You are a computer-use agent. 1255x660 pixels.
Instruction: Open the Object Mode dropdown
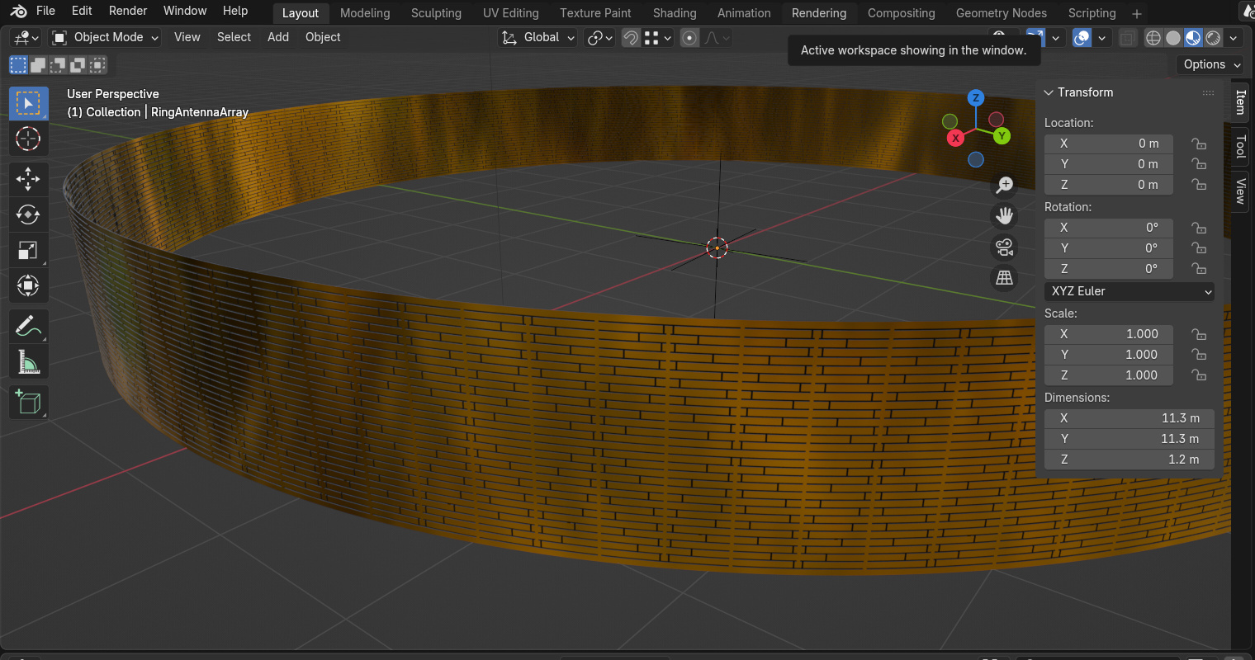pyautogui.click(x=105, y=37)
